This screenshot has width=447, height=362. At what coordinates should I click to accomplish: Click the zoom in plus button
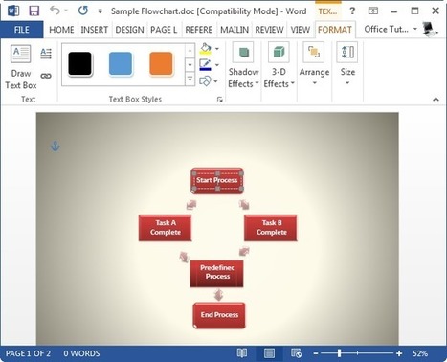[399, 353]
